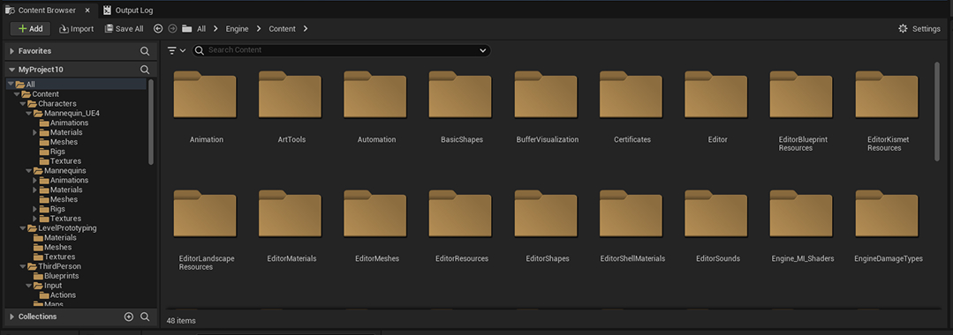Close the Content Browser tab
Screen dimensions: 953x335
88,11
